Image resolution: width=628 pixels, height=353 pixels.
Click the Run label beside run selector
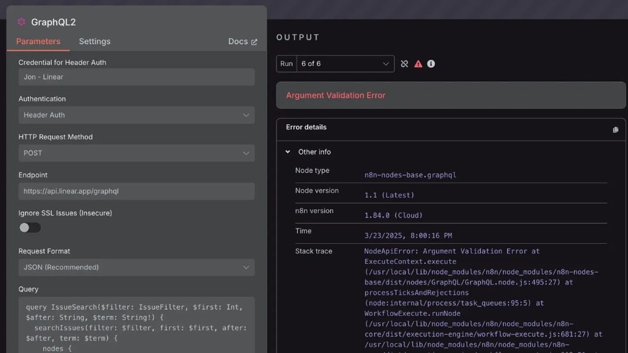click(287, 63)
